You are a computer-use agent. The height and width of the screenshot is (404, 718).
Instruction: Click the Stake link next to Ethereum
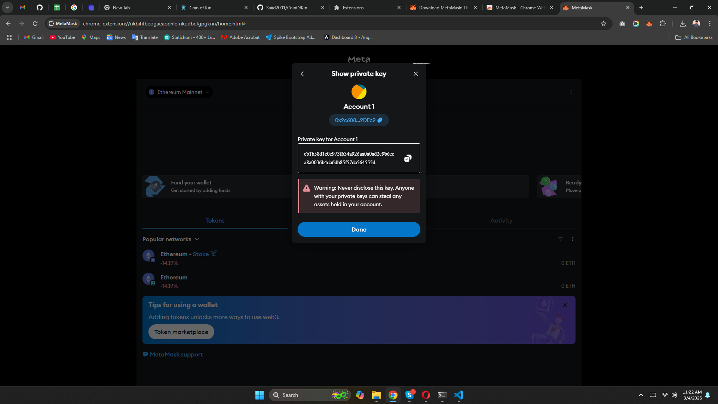point(201,254)
